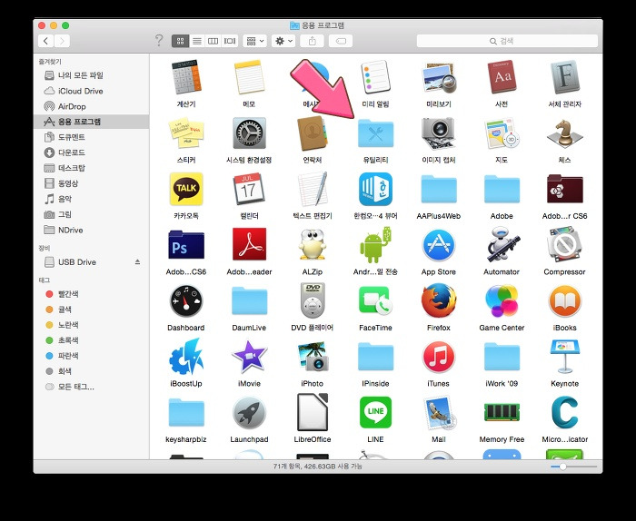
Task: Switch to list view mode
Action: pos(197,41)
